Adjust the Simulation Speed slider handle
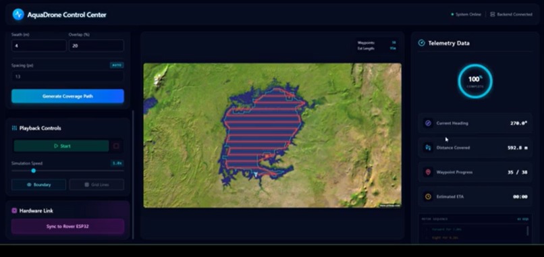Image resolution: width=544 pixels, height=257 pixels. click(33, 171)
